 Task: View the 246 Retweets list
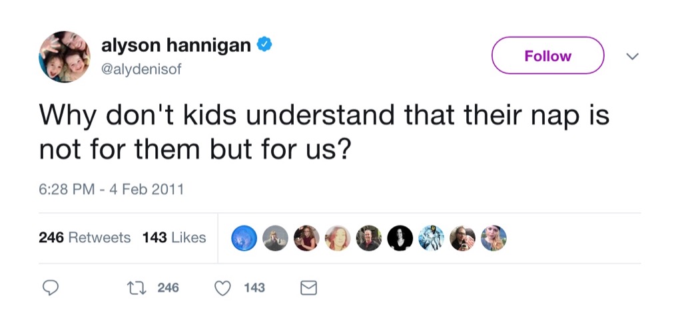pos(85,238)
